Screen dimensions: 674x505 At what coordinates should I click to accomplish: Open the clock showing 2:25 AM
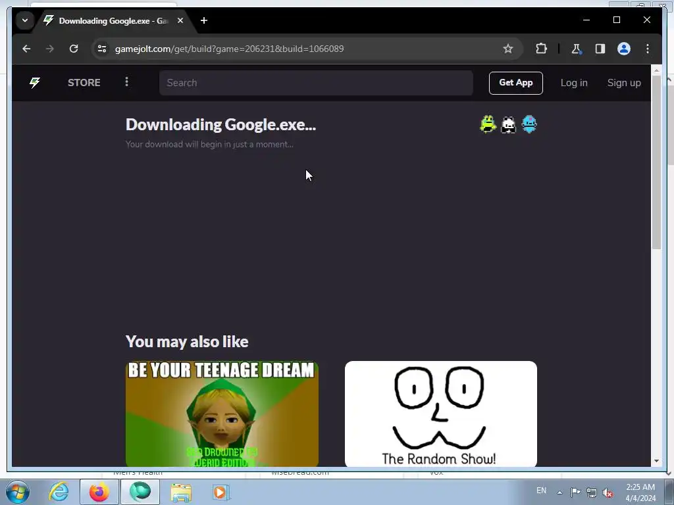pyautogui.click(x=640, y=493)
